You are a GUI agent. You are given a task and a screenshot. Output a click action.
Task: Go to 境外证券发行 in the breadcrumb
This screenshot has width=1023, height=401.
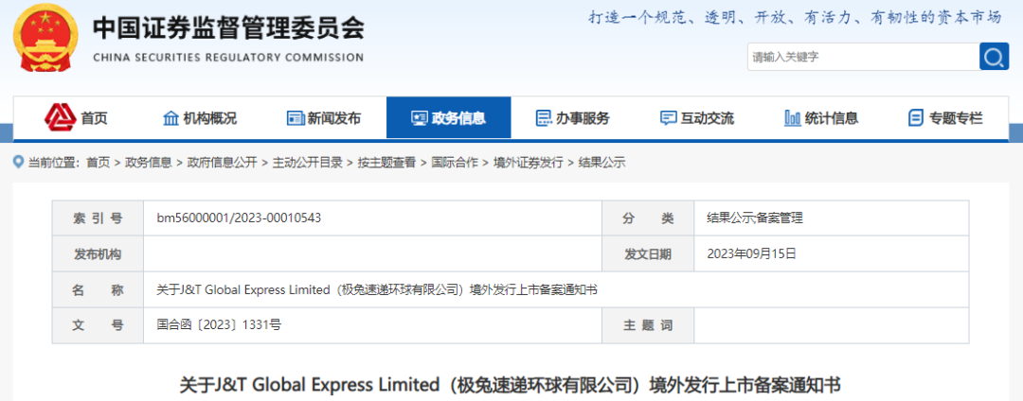[x=528, y=163]
